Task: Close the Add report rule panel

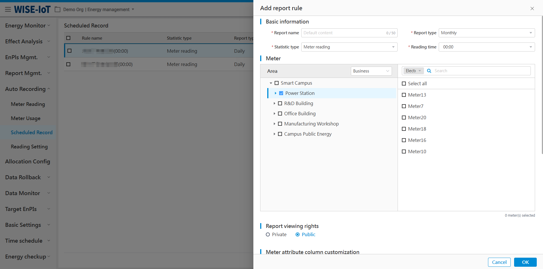Action: [532, 8]
